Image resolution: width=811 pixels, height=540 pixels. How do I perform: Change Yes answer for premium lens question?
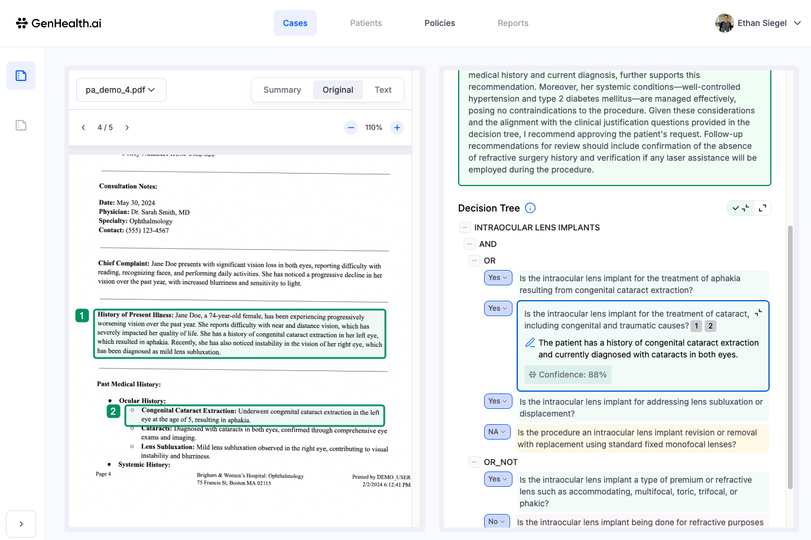[x=498, y=479]
